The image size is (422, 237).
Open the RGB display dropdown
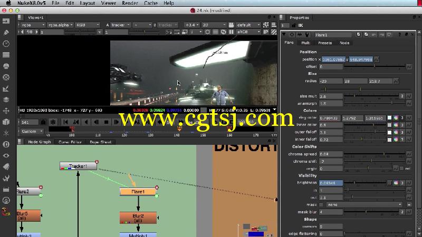pos(87,25)
